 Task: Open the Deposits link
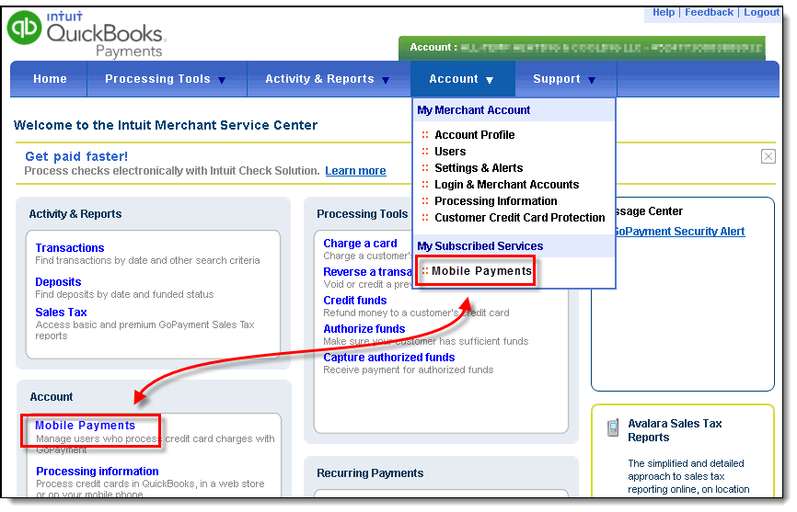(58, 282)
